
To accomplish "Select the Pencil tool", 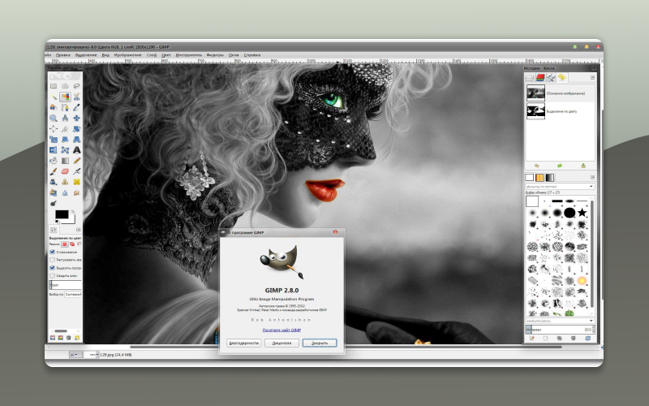I will click(x=76, y=161).
